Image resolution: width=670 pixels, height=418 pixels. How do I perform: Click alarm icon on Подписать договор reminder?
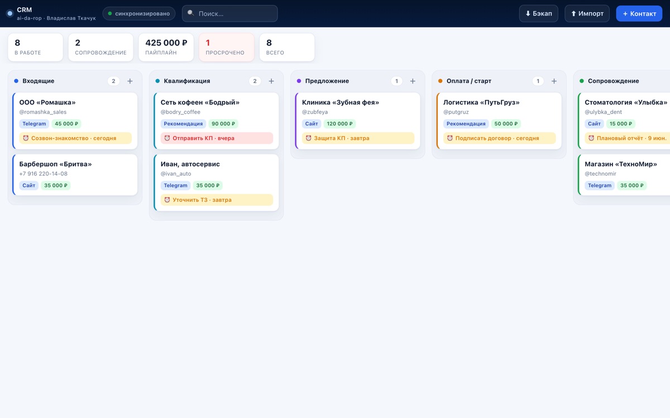tap(449, 138)
